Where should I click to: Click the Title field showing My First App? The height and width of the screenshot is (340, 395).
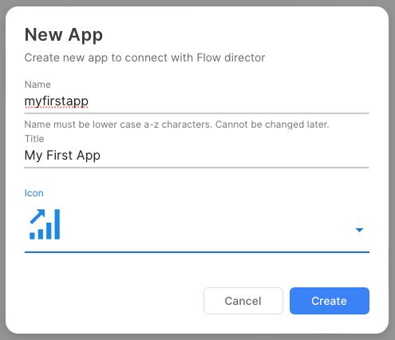[x=196, y=156]
